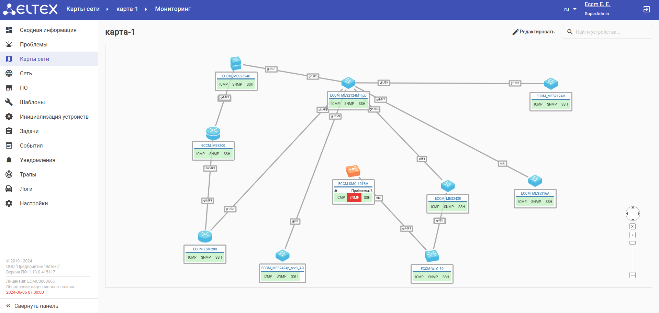Go to Карты сети in the breadcrumb
Viewport: 659px width, 313px height.
click(83, 9)
